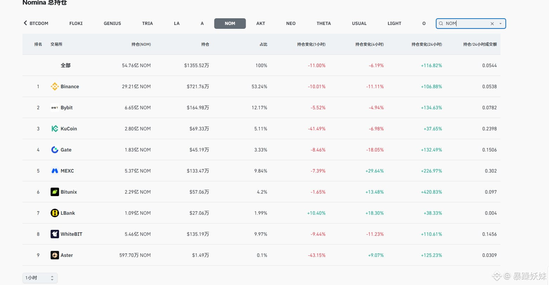Click the Bybit exchange logo icon

(x=54, y=108)
